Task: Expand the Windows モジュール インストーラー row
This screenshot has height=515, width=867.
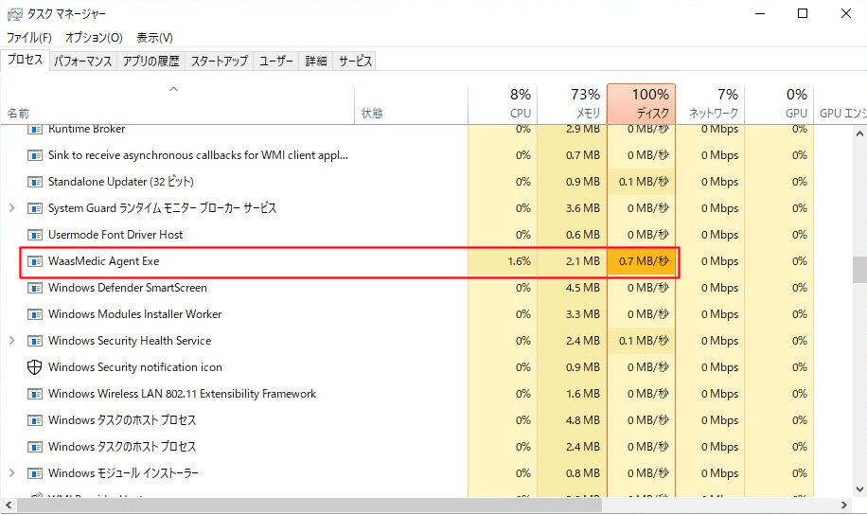Action: (12, 473)
